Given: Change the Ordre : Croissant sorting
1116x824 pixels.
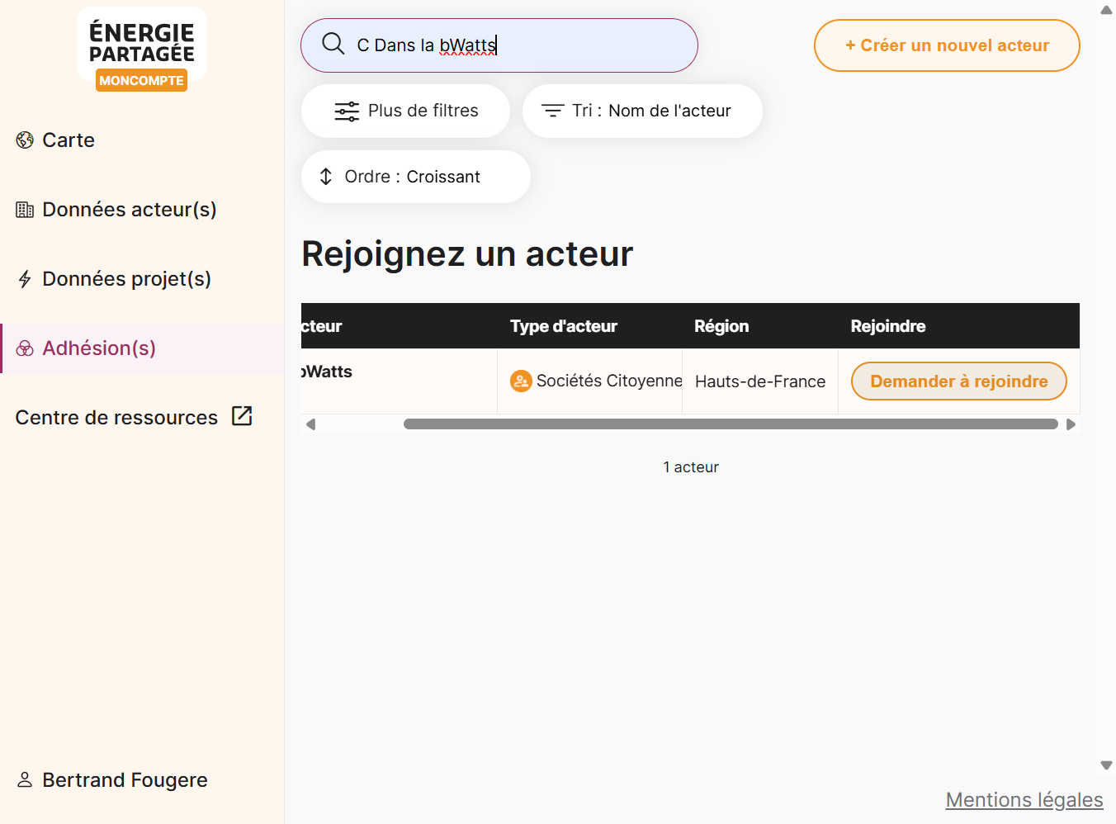Looking at the screenshot, I should 416,177.
